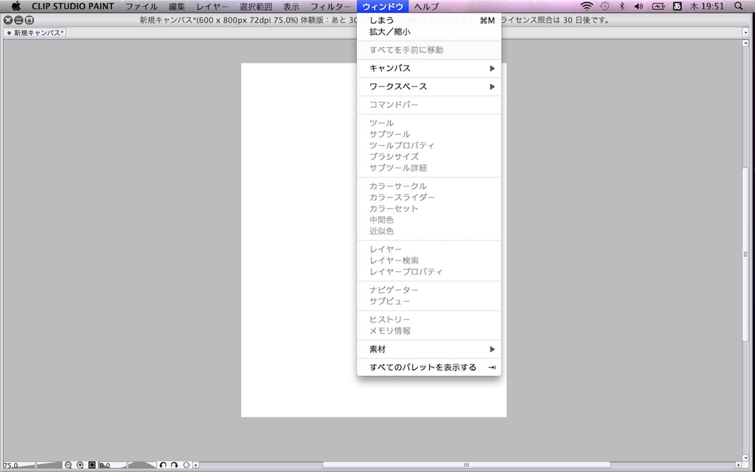This screenshot has width=755, height=472.
Task: Toggle the ブラシサイズ palette entry
Action: click(428, 156)
